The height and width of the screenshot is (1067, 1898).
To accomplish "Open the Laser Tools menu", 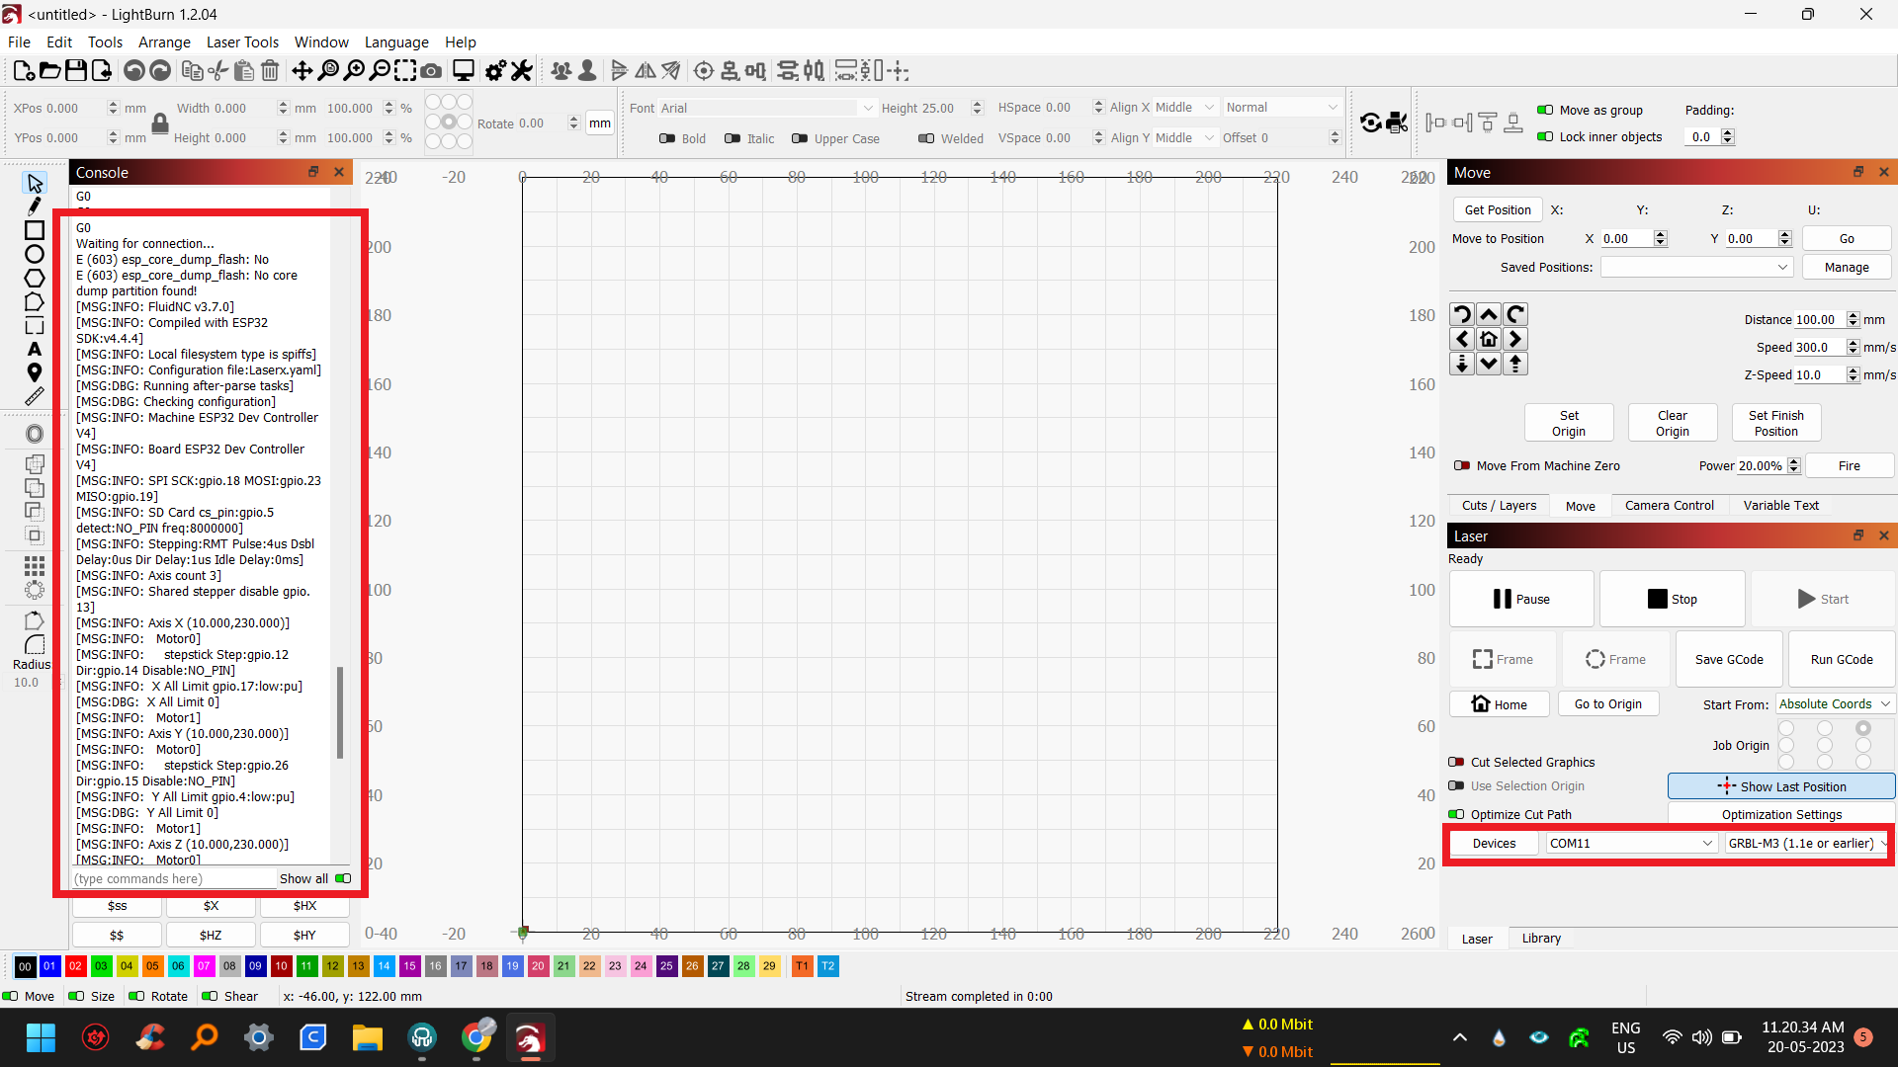I will click(242, 42).
